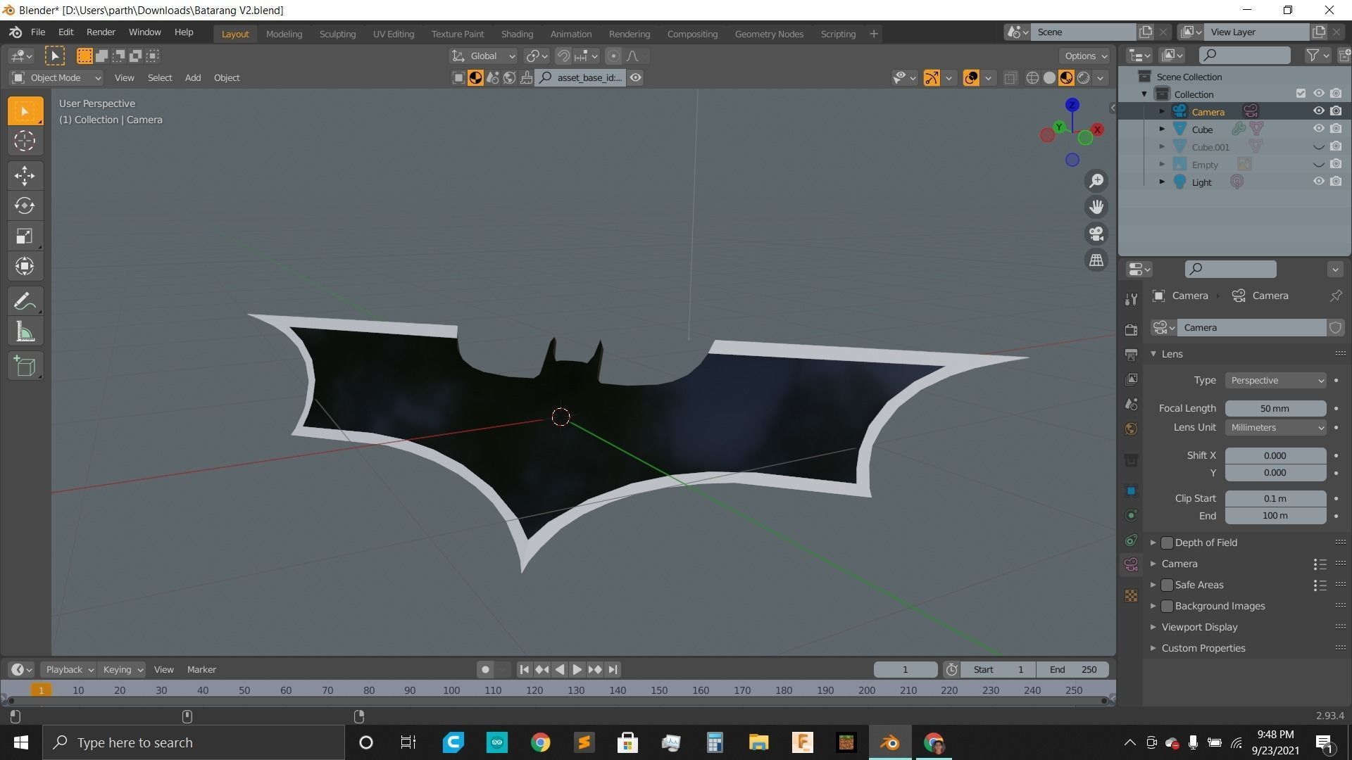Switch to solid viewport shading
The height and width of the screenshot is (760, 1352).
(x=1049, y=78)
